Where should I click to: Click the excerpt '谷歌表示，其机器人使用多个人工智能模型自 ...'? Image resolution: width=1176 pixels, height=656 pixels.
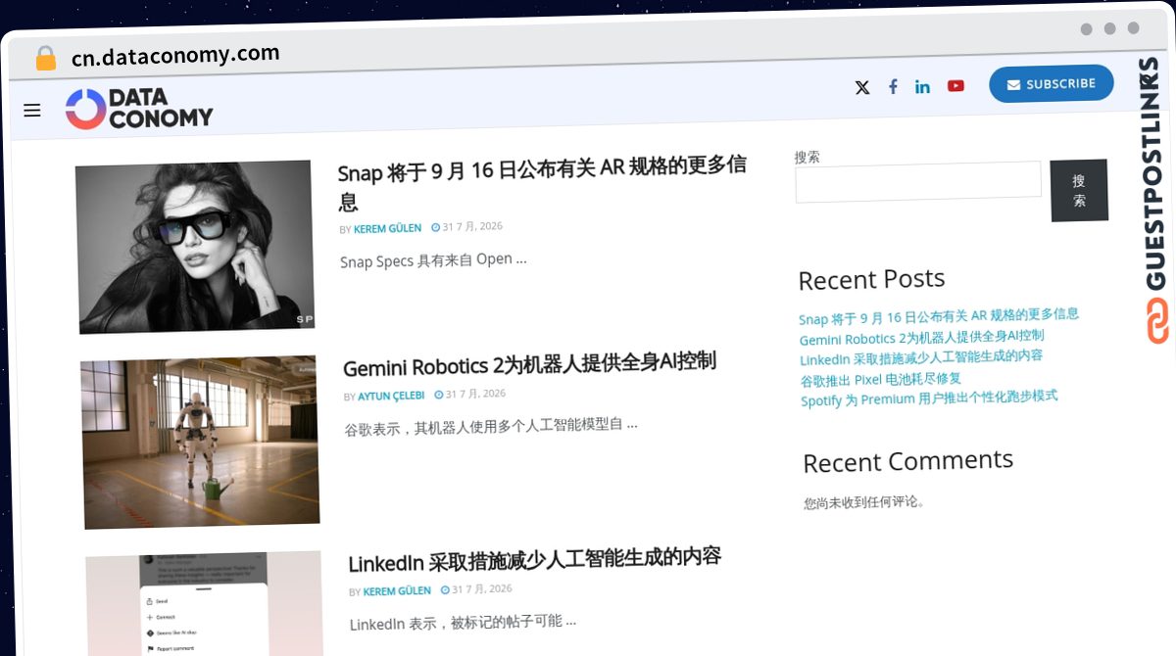click(x=491, y=427)
